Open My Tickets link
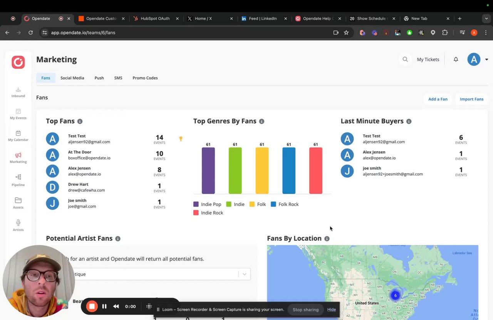This screenshot has width=493, height=320. pos(428,59)
